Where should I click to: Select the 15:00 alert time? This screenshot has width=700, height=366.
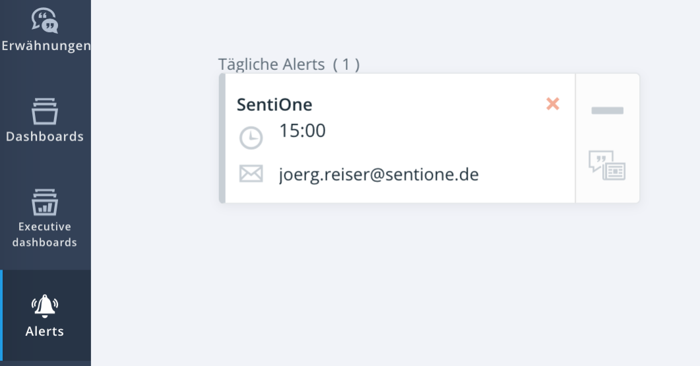pyautogui.click(x=302, y=131)
